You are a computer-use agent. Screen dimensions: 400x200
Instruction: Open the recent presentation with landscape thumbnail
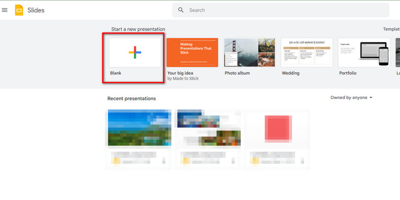(139, 128)
